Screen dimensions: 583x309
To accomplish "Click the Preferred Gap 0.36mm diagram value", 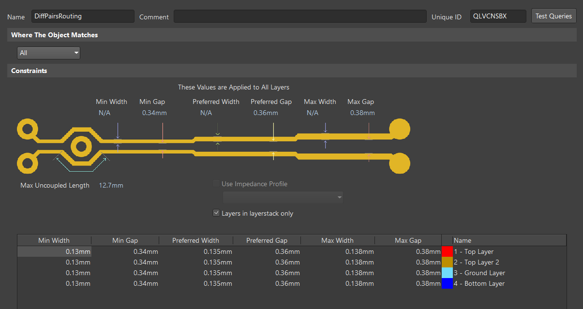I will pyautogui.click(x=266, y=113).
